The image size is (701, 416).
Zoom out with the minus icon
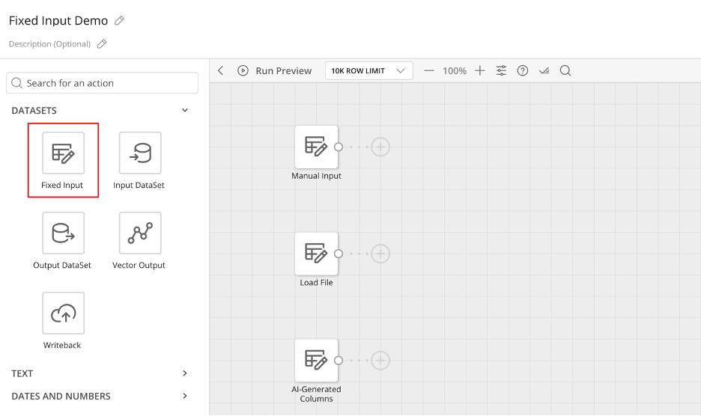click(x=429, y=70)
